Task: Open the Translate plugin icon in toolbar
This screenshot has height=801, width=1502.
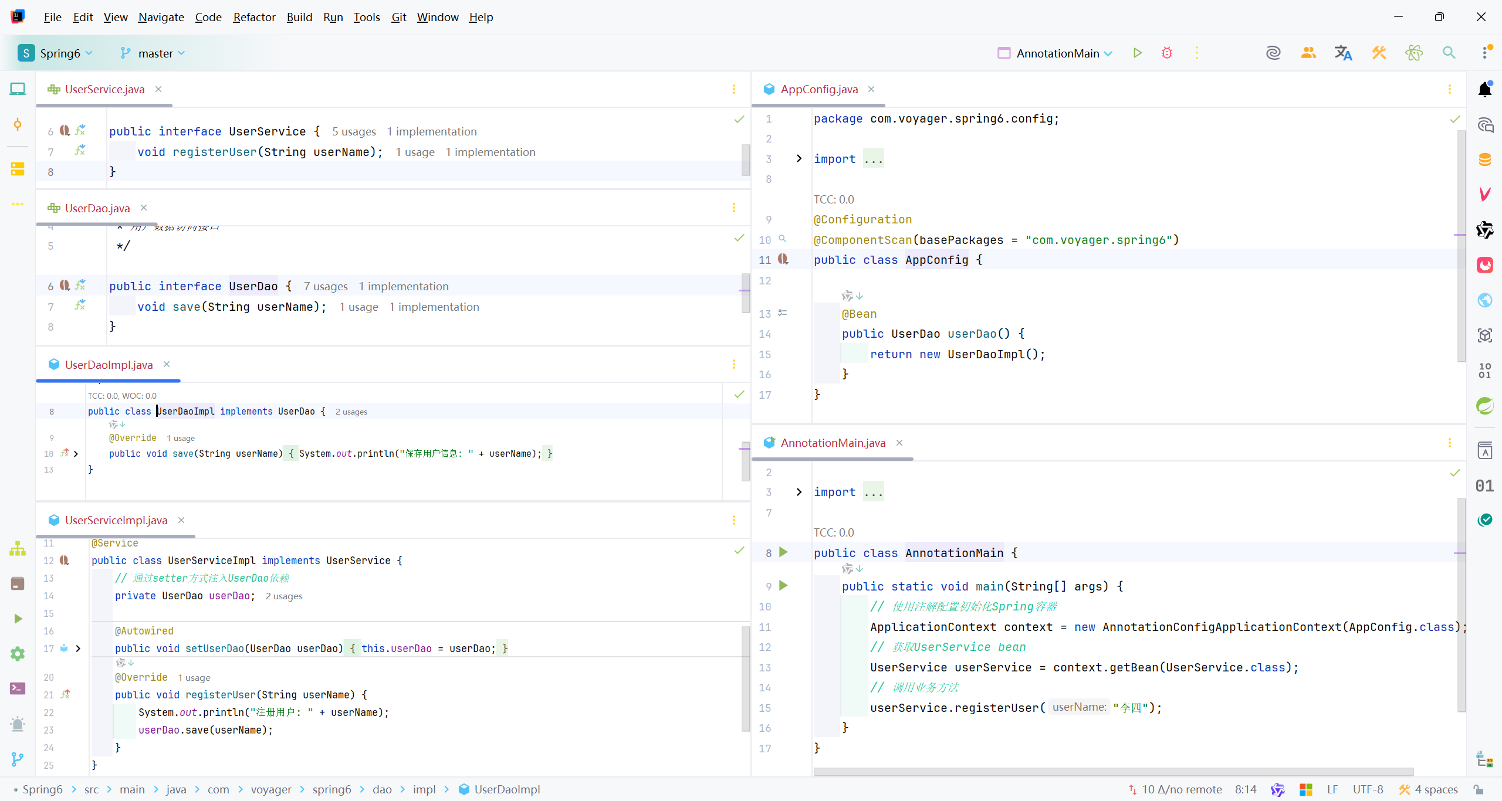Action: (x=1343, y=53)
